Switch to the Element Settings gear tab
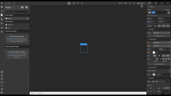Image resolution: width=171 pixels, height=96 pixels. tap(156, 3)
